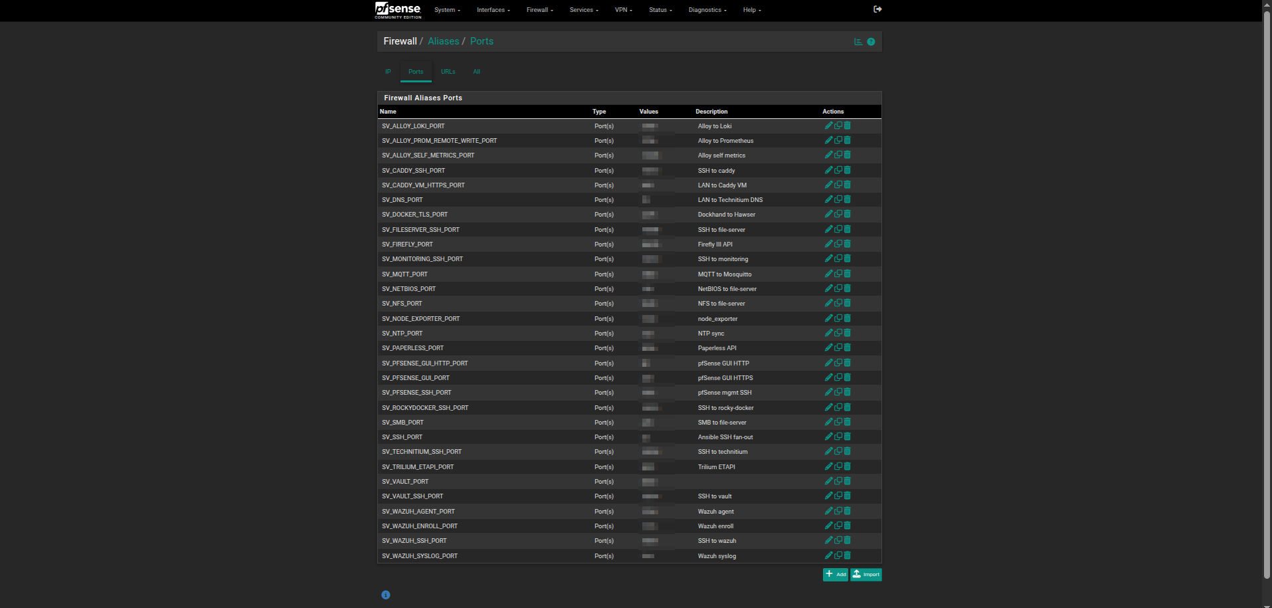
Task: Copy the SV_VAULT_SSH_PORT alias
Action: 838,496
